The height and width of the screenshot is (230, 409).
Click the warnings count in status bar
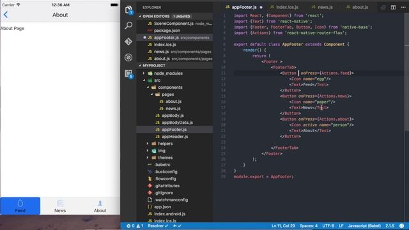pos(140,226)
